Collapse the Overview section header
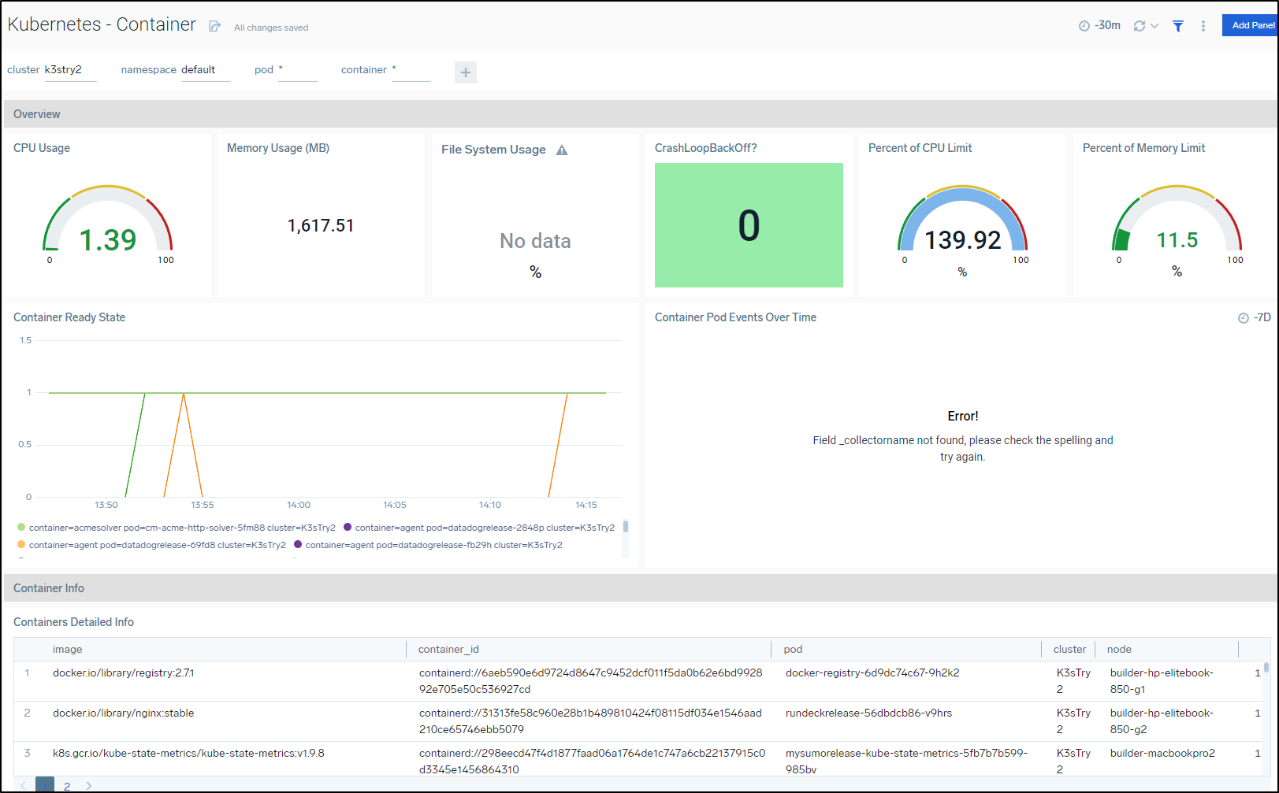Screen dimensions: 1279x793 click(640, 114)
